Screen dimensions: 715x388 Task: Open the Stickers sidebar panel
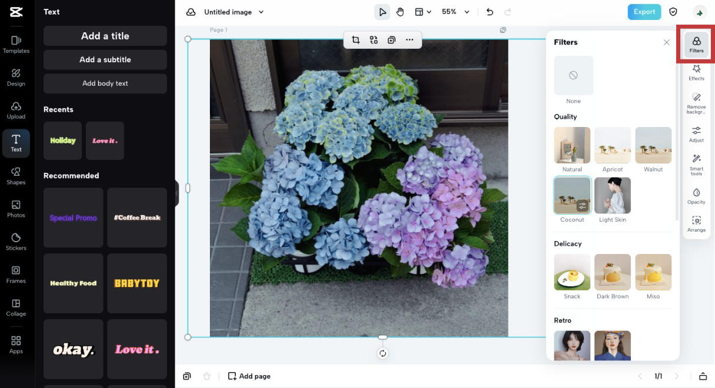point(16,242)
